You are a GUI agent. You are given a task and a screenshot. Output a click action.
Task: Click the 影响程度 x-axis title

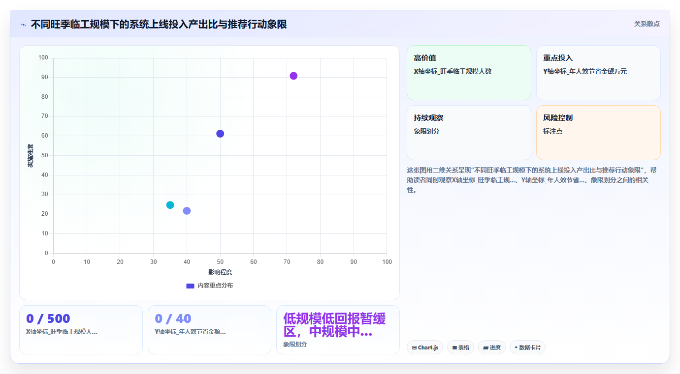220,272
